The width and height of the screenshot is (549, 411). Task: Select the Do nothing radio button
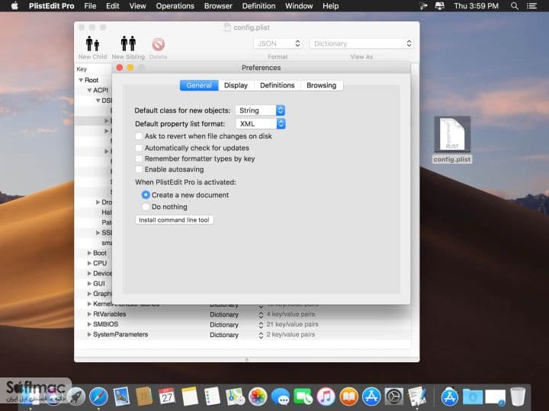tap(146, 207)
